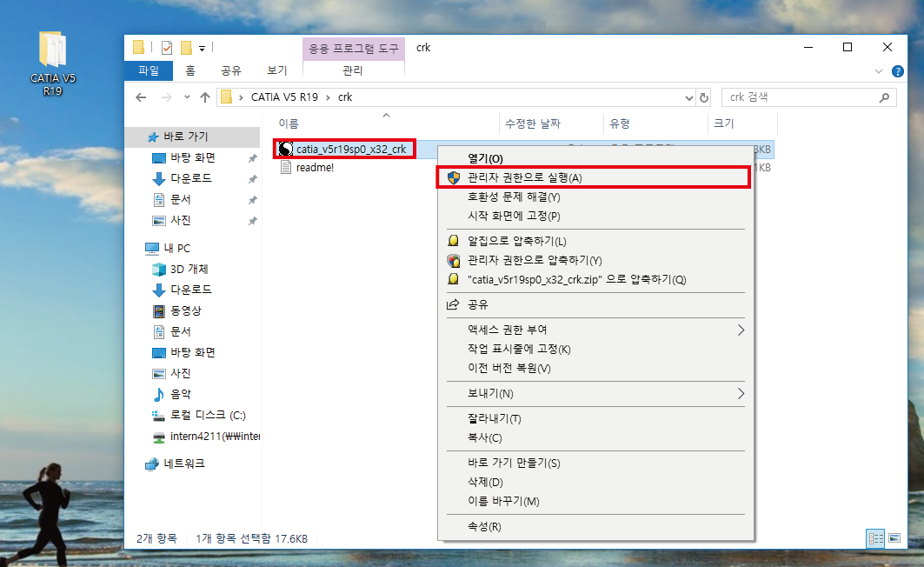Click crk in the address breadcrumb
The image size is (924, 567).
coord(345,97)
